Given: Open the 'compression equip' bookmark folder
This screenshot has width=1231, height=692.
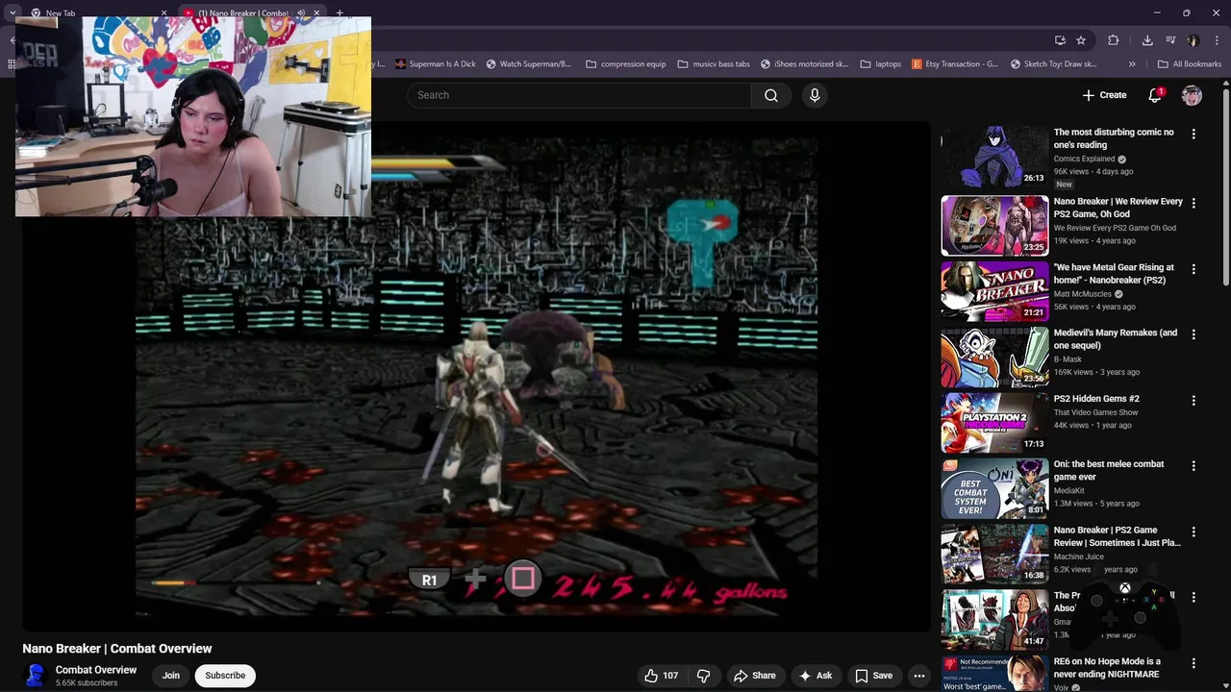Looking at the screenshot, I should point(626,64).
